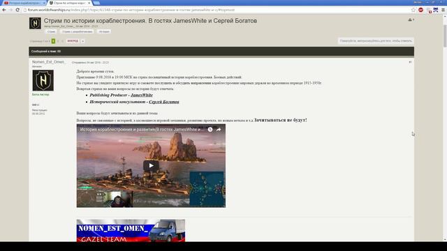Open the Стрим с разработчиками tag
Viewport: 447px width, 251px height.
[77, 31]
